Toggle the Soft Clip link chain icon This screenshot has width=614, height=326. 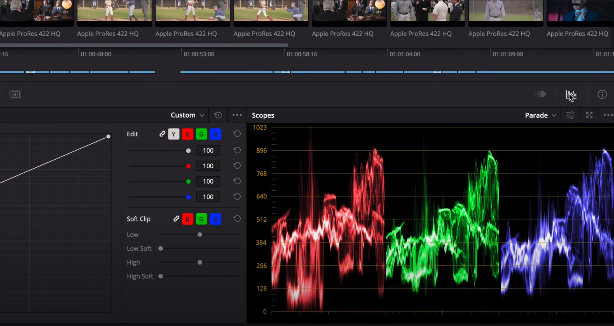pyautogui.click(x=176, y=219)
